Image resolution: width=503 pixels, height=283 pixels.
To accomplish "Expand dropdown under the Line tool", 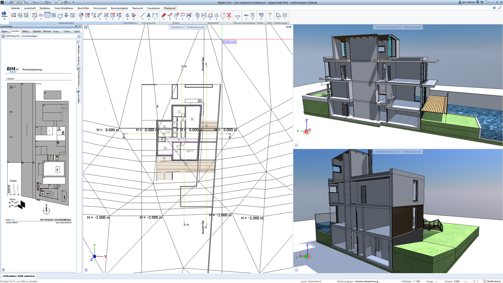I will (x=142, y=19).
